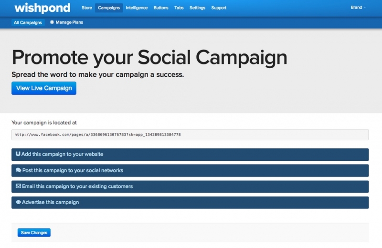Screen dimensions: 382x248
Task: Click the eye icon on Advertise bar
Action: click(18, 202)
